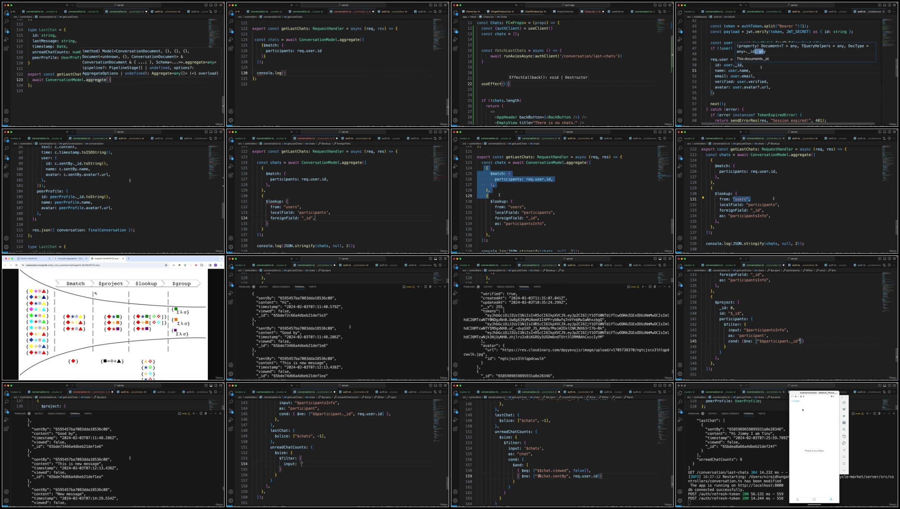Viewport: 900px width, 509px height.
Task: Close the active auth.ts middleware editor tab
Action: (883, 11)
